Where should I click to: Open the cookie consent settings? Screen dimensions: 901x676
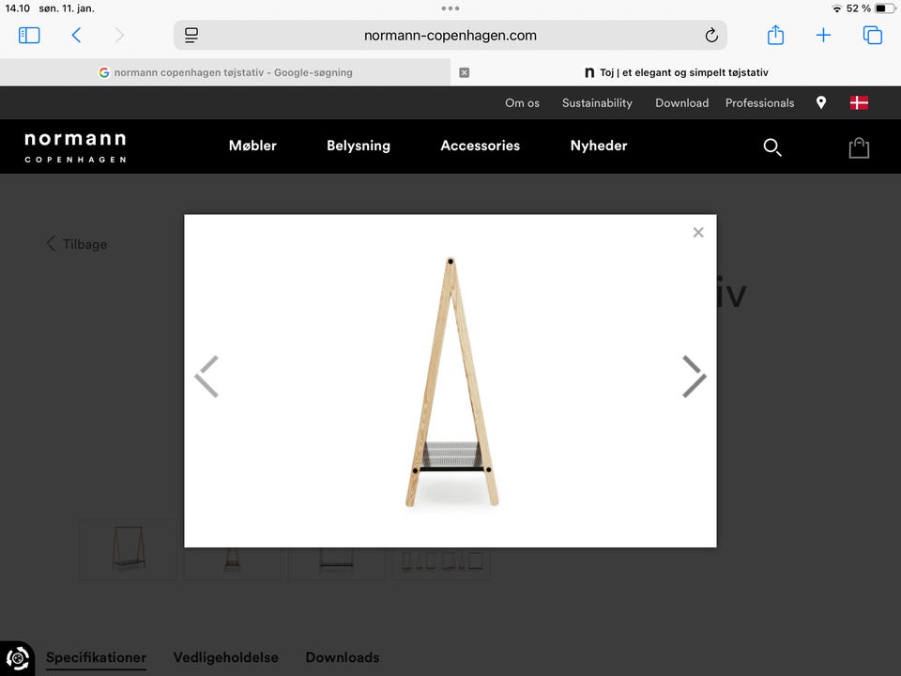pos(18,658)
